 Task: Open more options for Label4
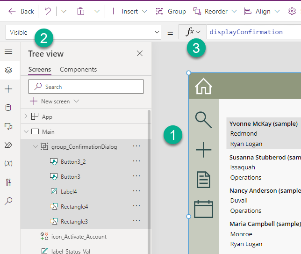click(x=136, y=191)
